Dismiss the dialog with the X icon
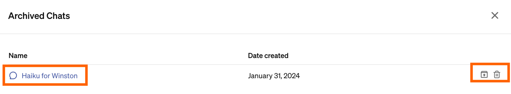The height and width of the screenshot is (94, 511). tap(495, 16)
